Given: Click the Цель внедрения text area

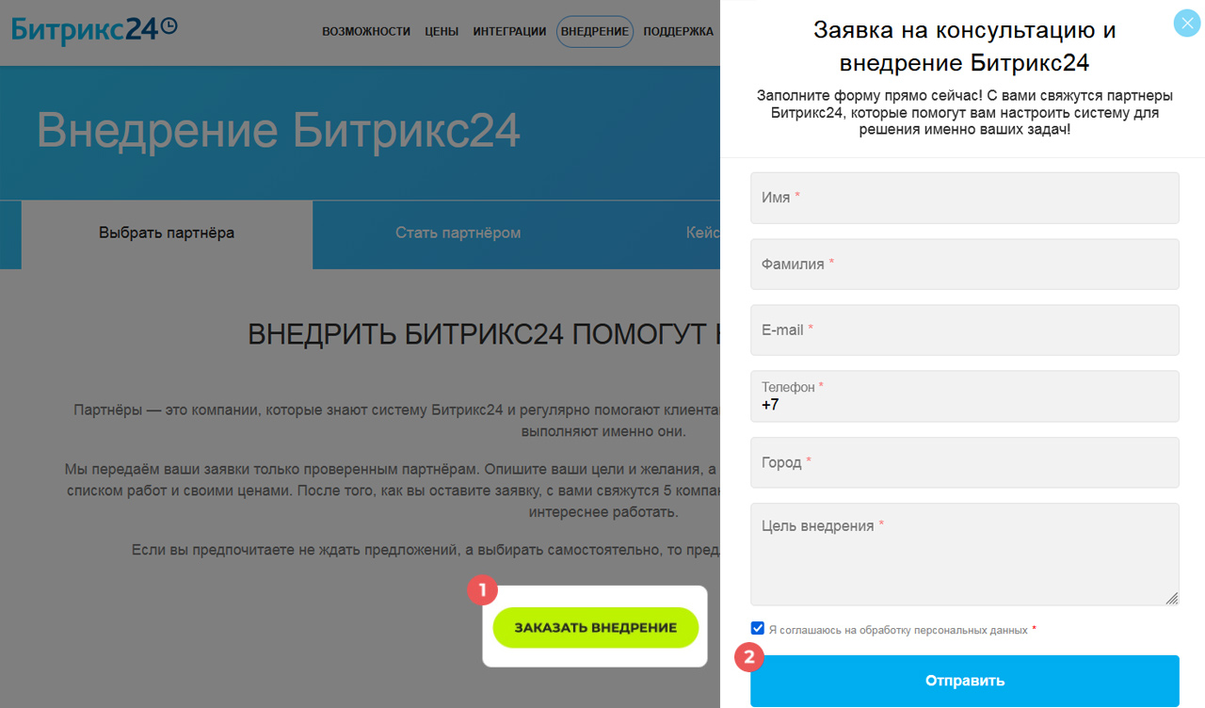Looking at the screenshot, I should point(965,555).
